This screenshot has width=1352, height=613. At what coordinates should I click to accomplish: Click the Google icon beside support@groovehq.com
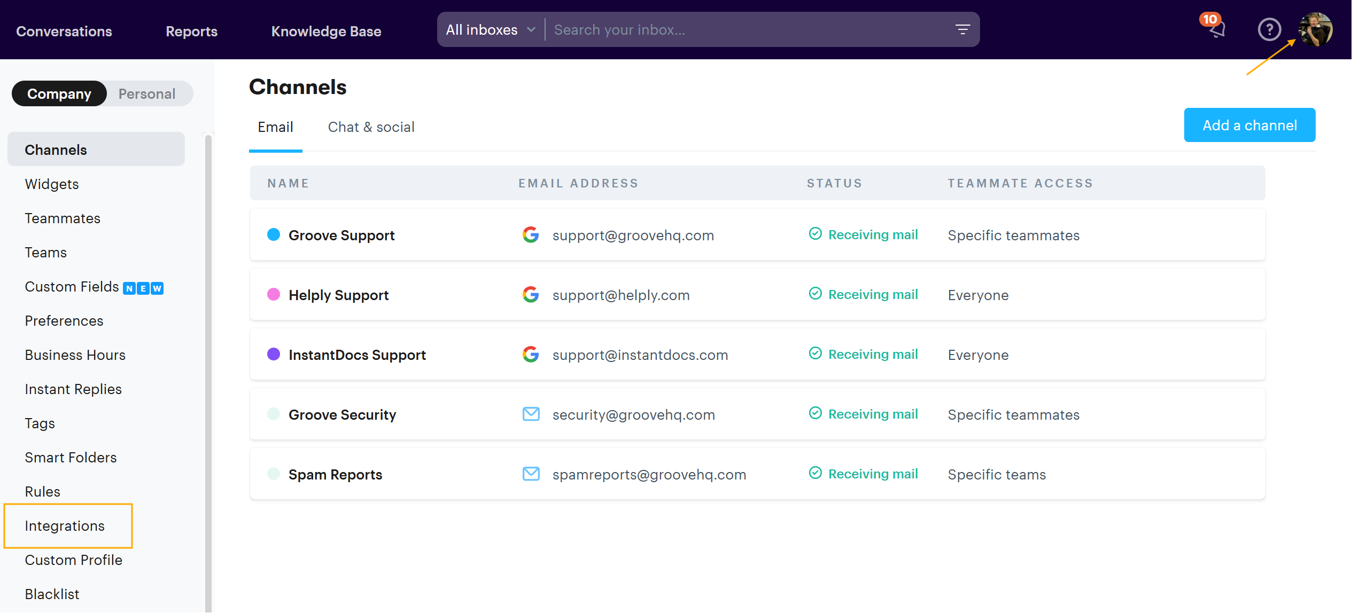click(x=531, y=234)
